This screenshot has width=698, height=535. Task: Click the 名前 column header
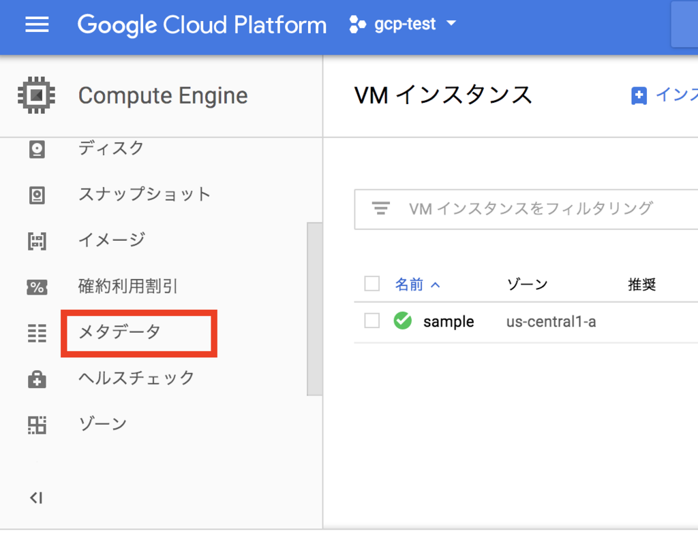(x=409, y=285)
